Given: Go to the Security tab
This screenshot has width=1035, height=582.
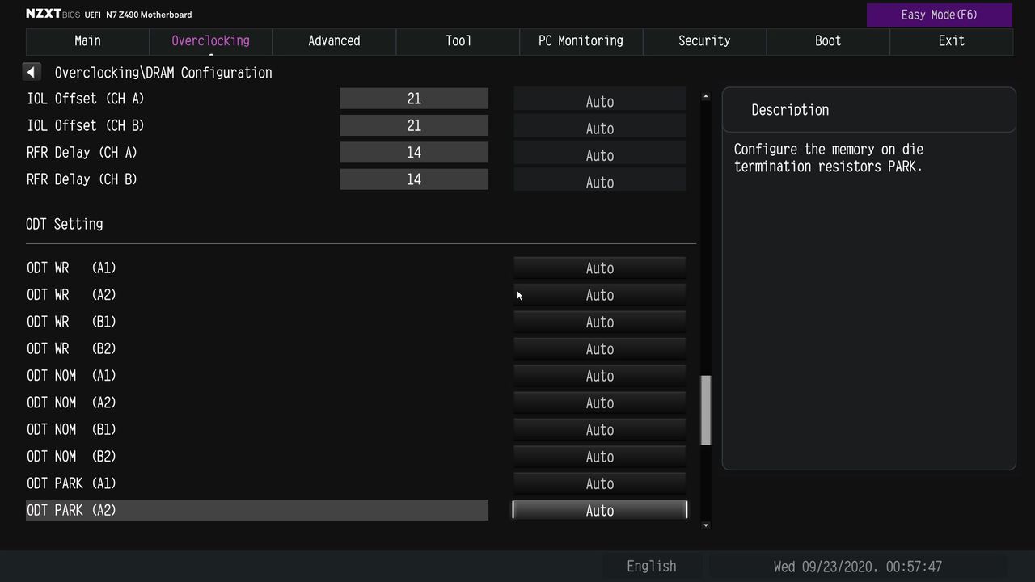Looking at the screenshot, I should [x=704, y=41].
